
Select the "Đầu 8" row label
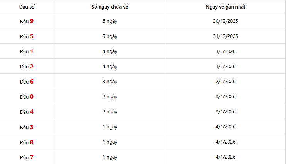(x=27, y=142)
